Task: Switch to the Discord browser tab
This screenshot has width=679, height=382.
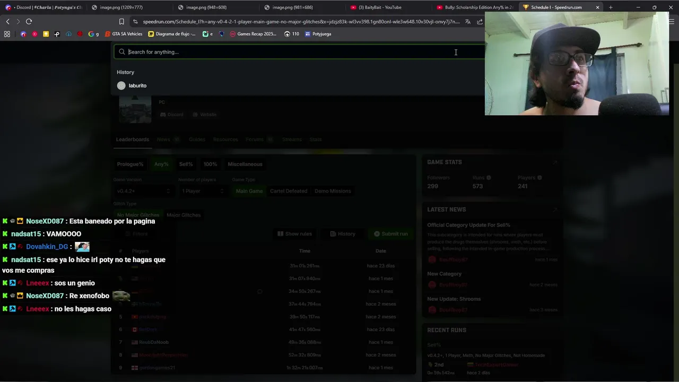Action: click(43, 7)
